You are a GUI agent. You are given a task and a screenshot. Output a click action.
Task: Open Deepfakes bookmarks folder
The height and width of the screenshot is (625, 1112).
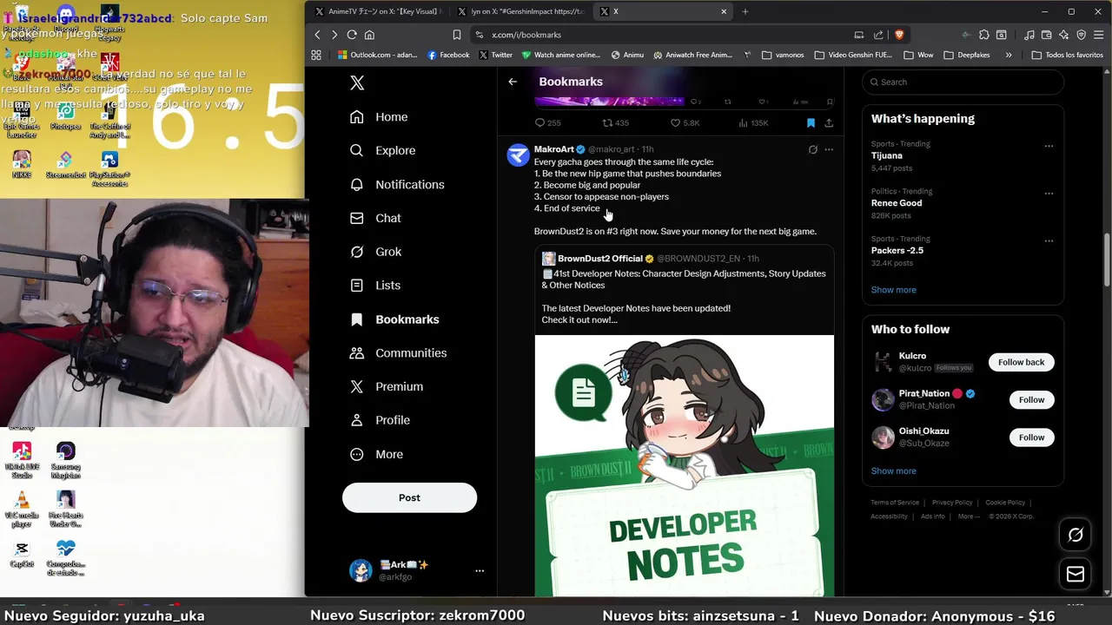coord(967,55)
